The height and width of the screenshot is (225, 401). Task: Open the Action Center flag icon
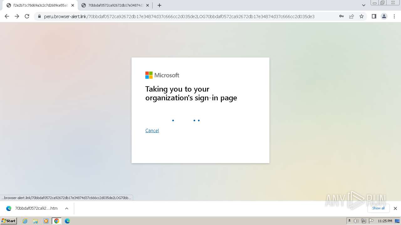pyautogui.click(x=371, y=221)
